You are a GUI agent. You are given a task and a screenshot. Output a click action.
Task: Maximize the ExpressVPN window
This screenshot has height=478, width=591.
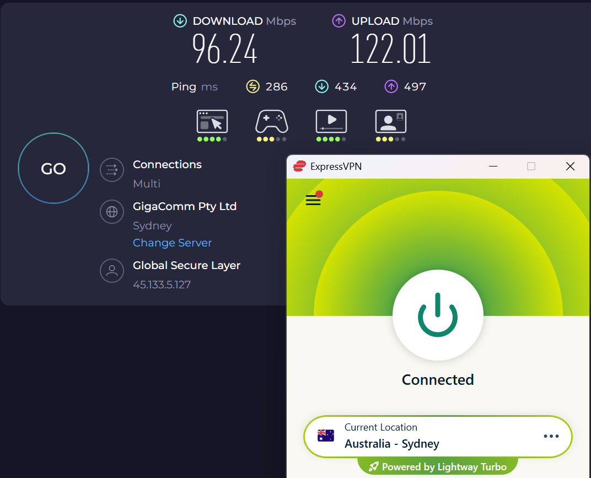click(x=531, y=167)
